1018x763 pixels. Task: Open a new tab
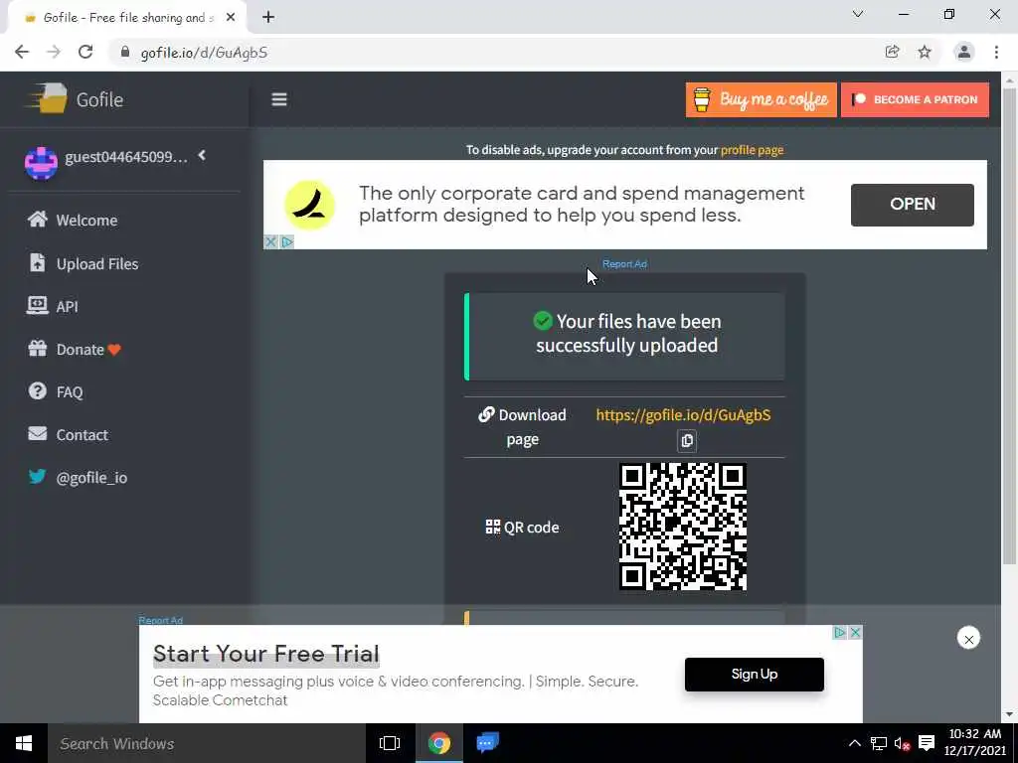pos(268,18)
